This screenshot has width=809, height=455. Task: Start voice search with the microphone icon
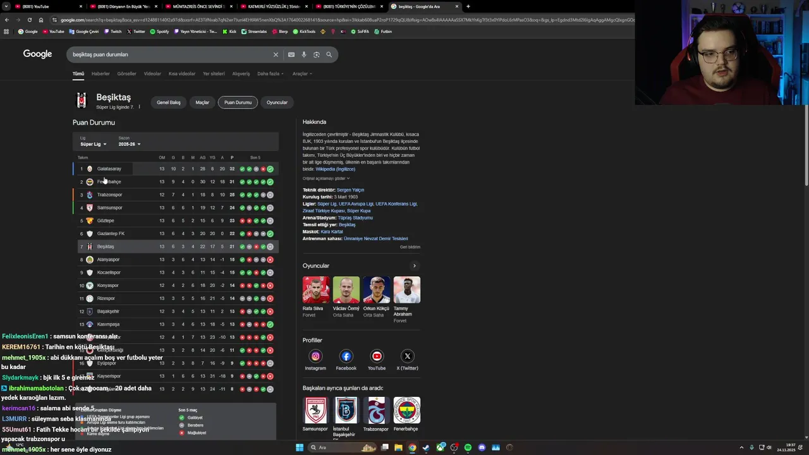click(x=304, y=54)
